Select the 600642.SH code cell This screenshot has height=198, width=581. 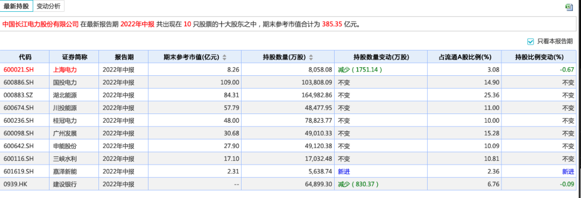[x=25, y=146]
